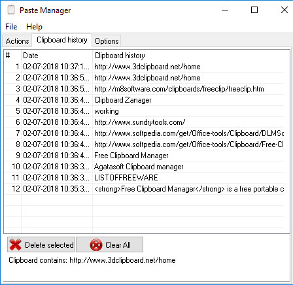Image resolution: width=293 pixels, height=285 pixels.
Task: Select the Clipboard history tab
Action: pyautogui.click(x=62, y=40)
